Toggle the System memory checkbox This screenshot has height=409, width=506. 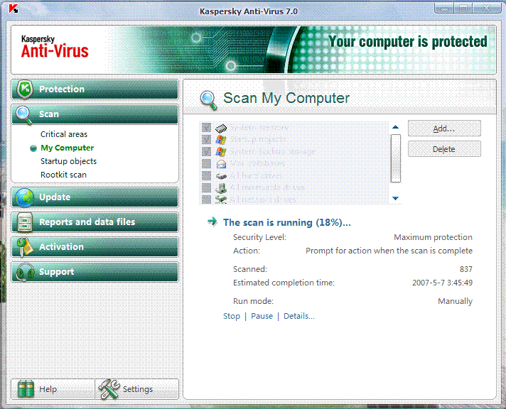[206, 128]
